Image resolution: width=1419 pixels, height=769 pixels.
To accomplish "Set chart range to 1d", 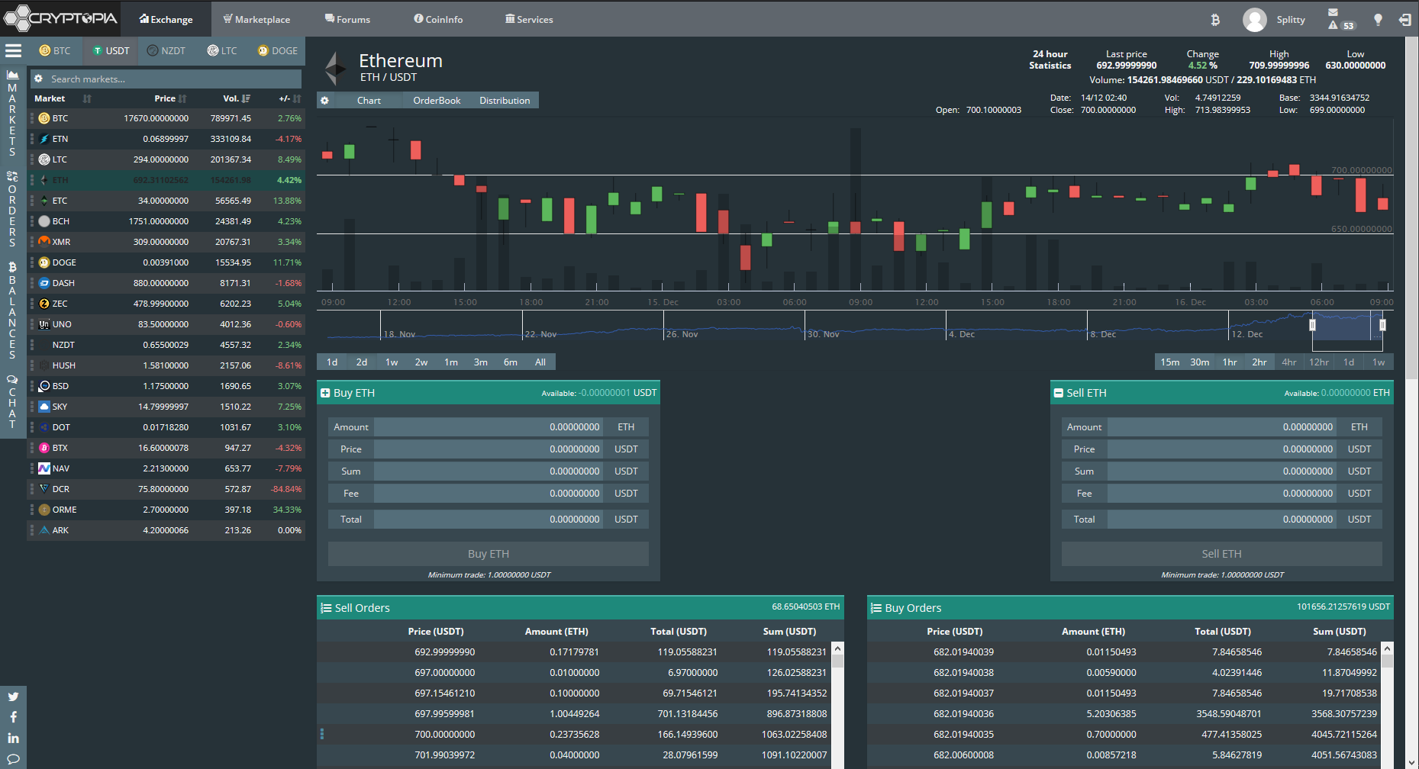I will click(332, 362).
